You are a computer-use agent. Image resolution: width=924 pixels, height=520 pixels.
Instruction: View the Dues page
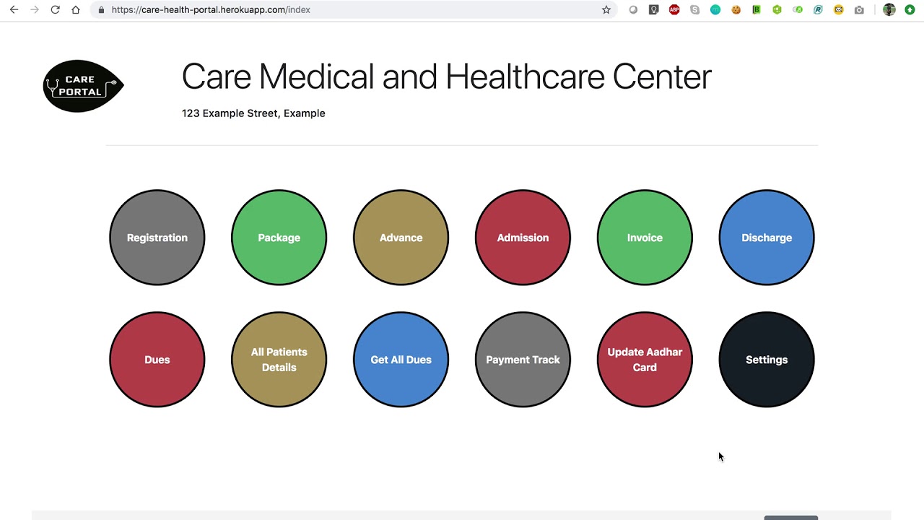click(157, 360)
